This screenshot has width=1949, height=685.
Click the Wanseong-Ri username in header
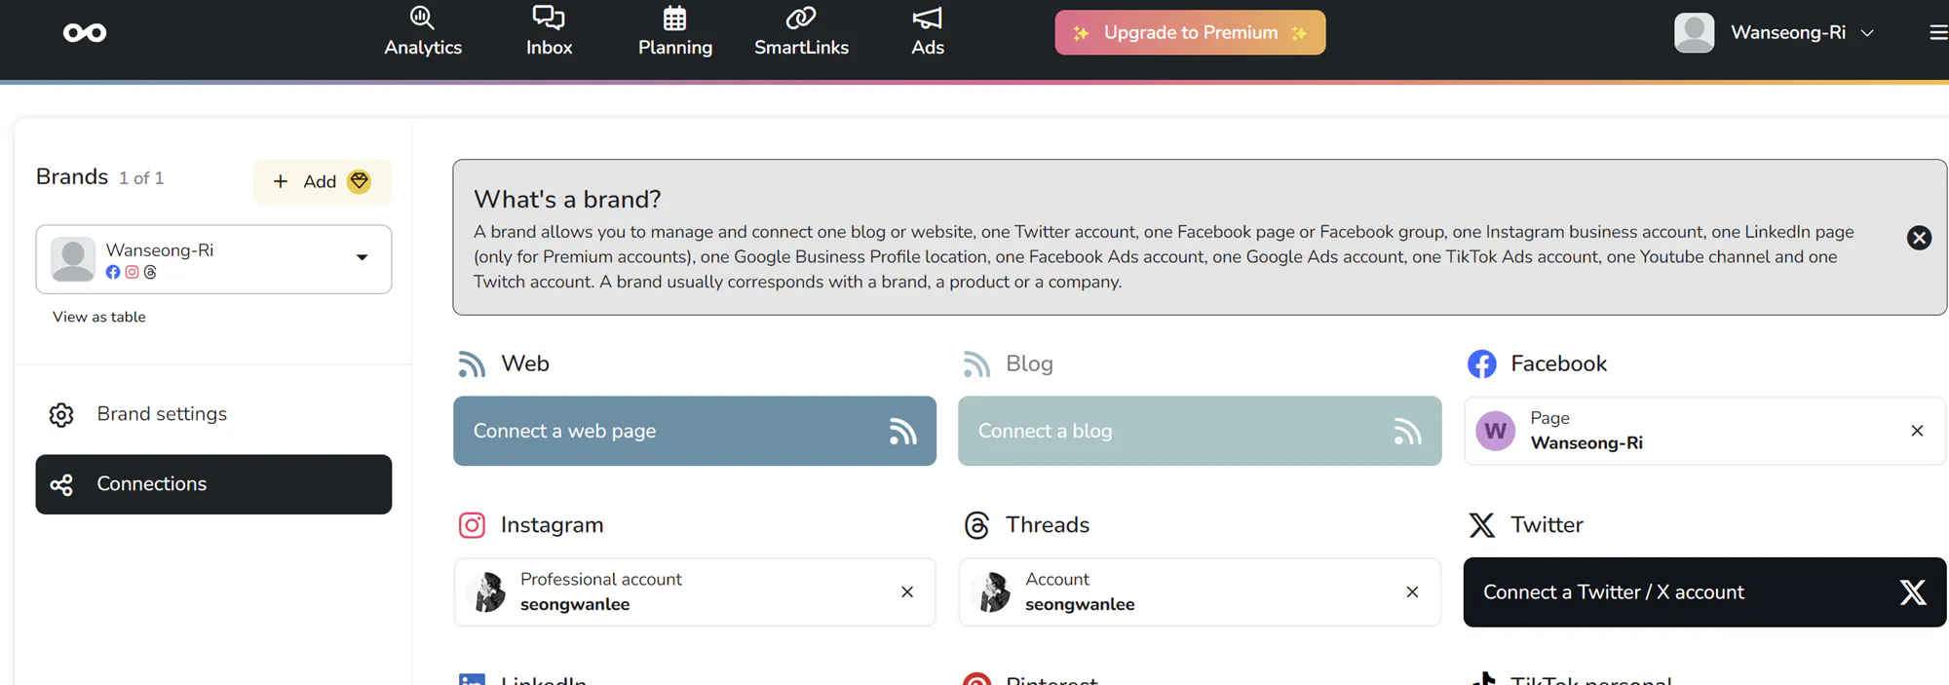[1788, 33]
